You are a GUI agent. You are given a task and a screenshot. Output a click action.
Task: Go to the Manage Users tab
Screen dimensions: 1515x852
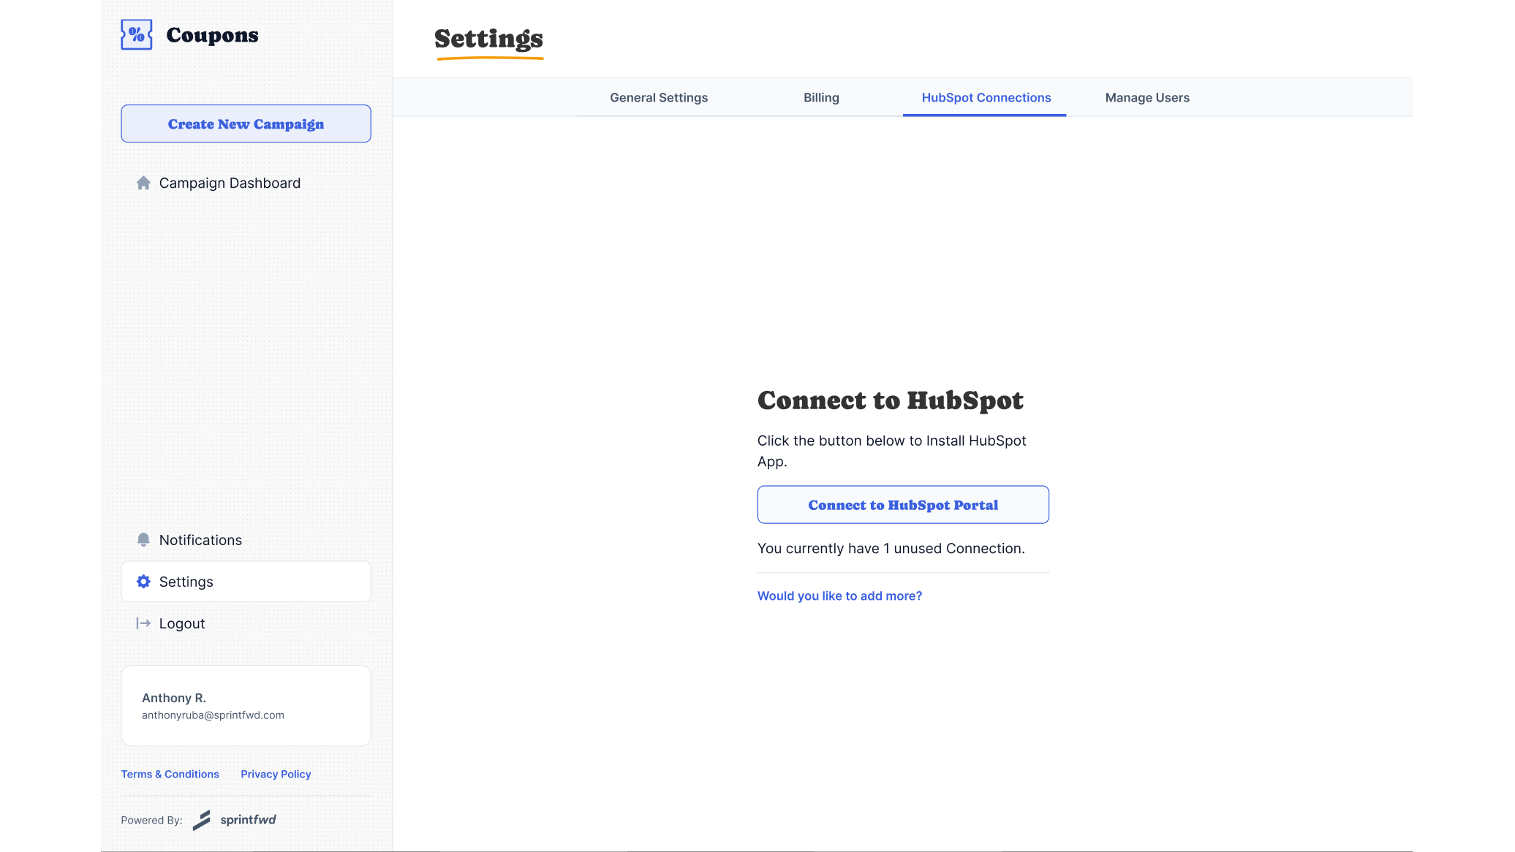pyautogui.click(x=1146, y=98)
